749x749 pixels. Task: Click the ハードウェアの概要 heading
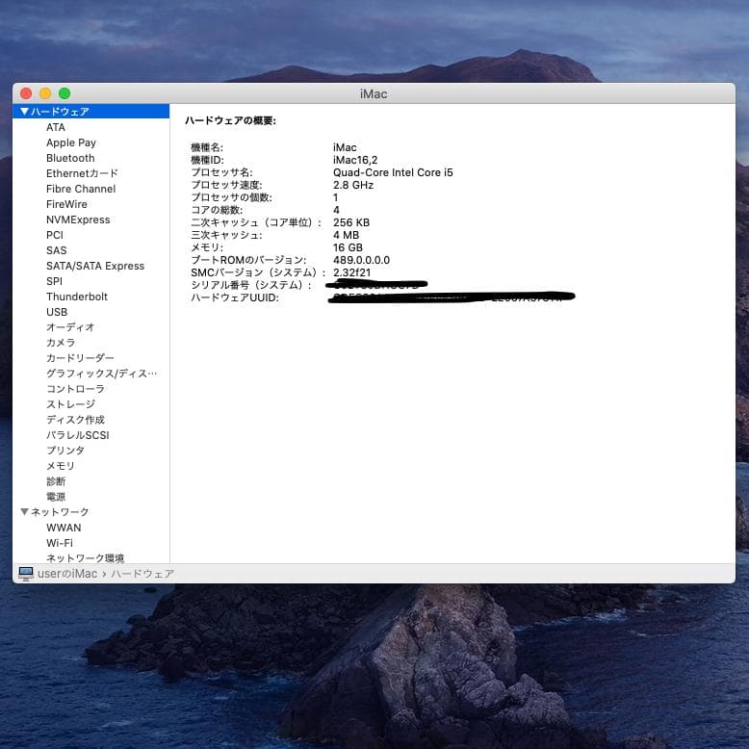coord(230,120)
